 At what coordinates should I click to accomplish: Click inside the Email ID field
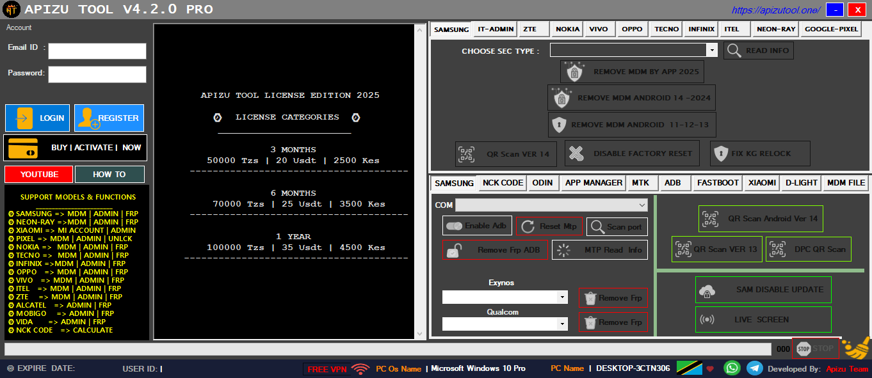97,51
